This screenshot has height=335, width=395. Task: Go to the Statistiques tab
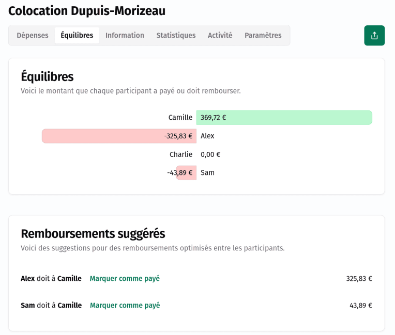coord(176,36)
